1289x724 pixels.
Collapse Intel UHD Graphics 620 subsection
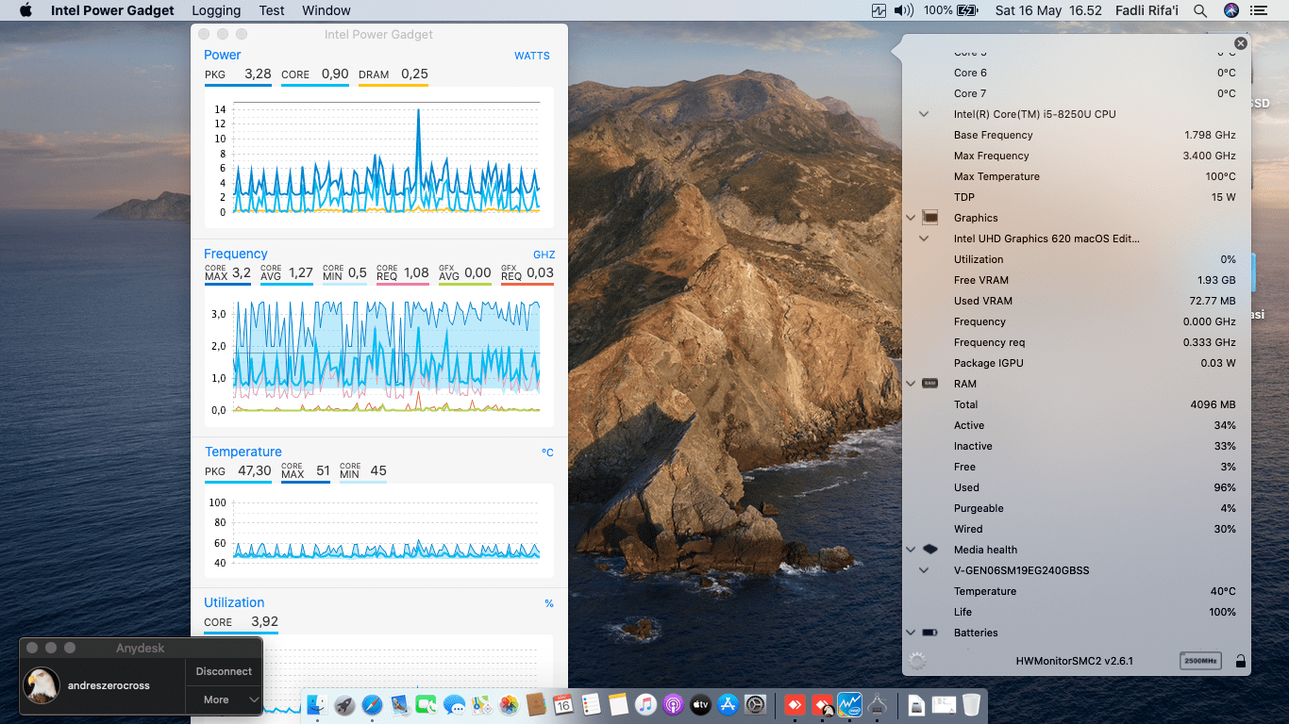pyautogui.click(x=924, y=239)
